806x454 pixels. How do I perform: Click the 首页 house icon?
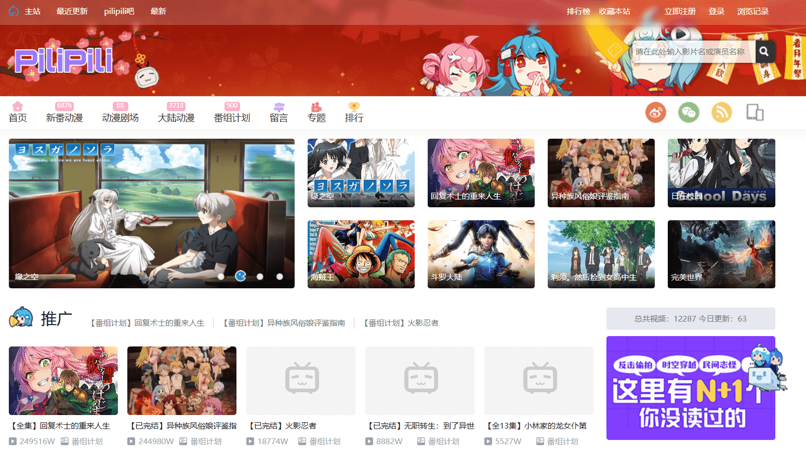point(18,106)
